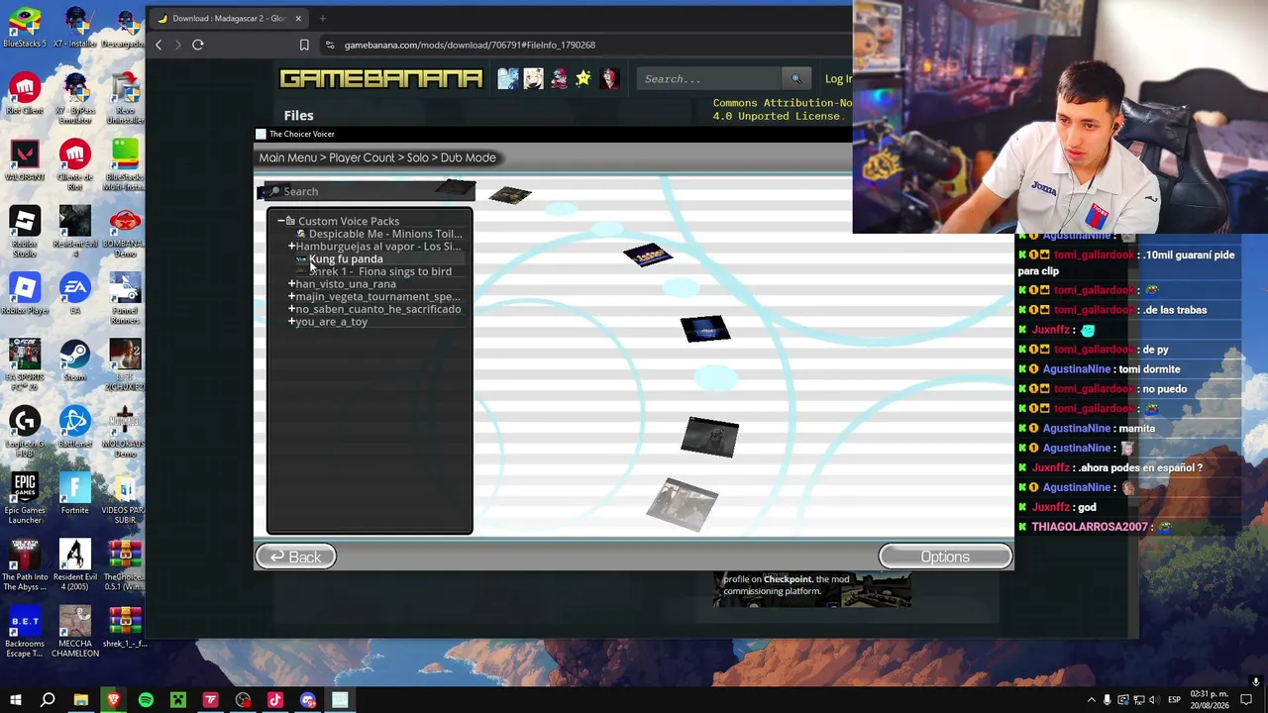Expand the majin_vegeta_tournament entry
The image size is (1268, 713).
click(291, 296)
